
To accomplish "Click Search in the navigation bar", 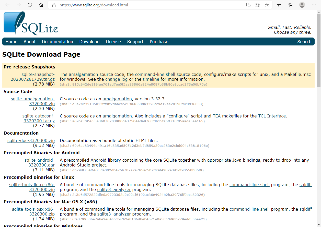I will point(304,42).
